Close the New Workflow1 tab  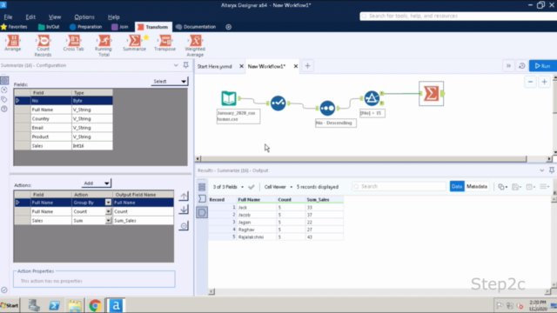click(296, 66)
